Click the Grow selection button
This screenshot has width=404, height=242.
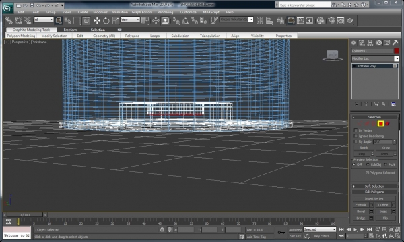386,148
